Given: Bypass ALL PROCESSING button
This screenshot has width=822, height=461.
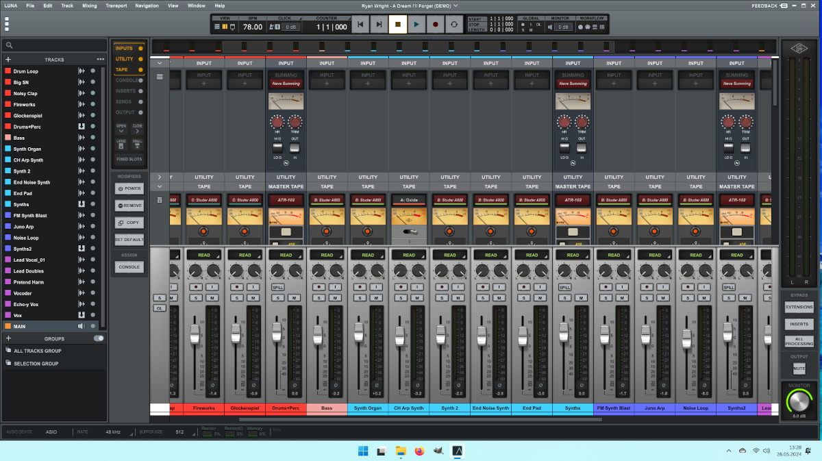Looking at the screenshot, I should 799,340.
